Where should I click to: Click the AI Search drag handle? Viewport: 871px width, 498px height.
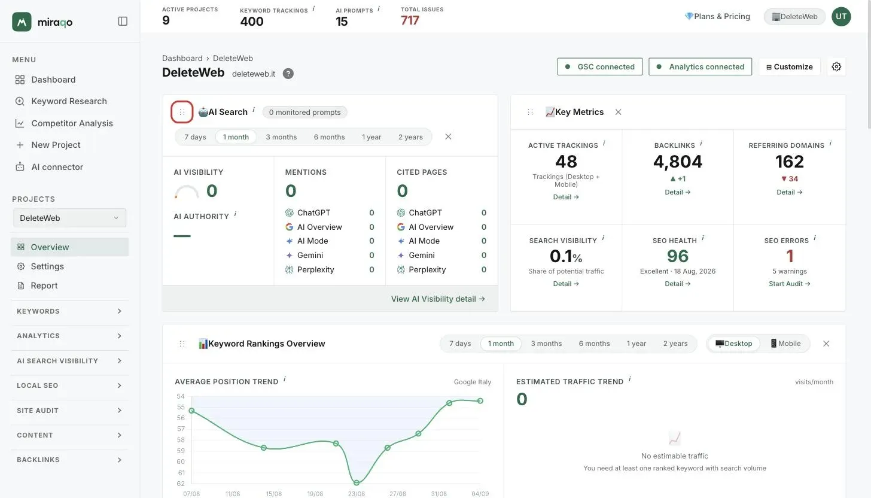click(182, 112)
